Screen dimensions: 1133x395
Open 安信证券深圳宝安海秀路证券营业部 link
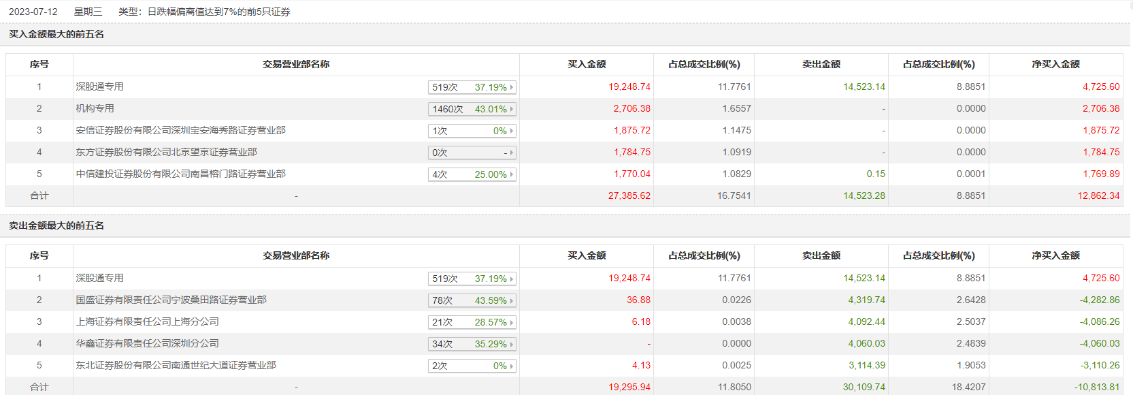pos(180,130)
